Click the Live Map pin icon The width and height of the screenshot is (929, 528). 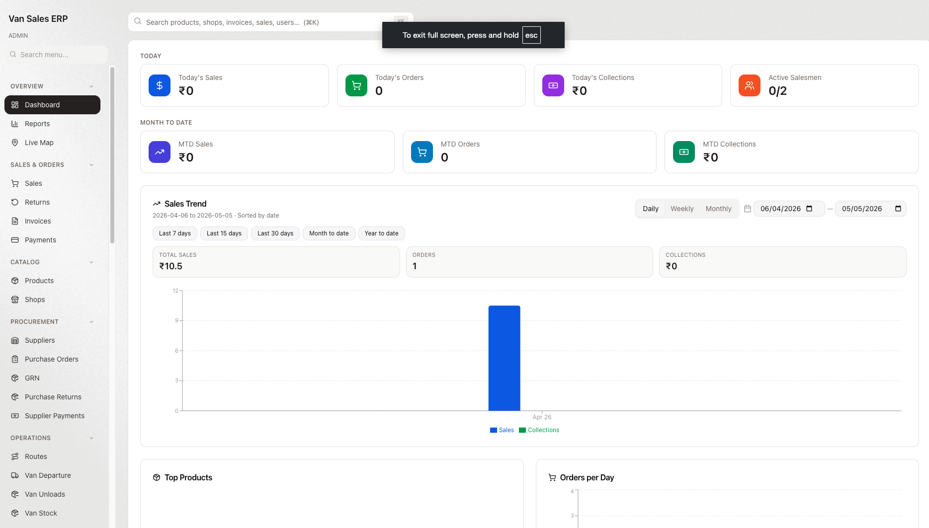[x=15, y=143]
